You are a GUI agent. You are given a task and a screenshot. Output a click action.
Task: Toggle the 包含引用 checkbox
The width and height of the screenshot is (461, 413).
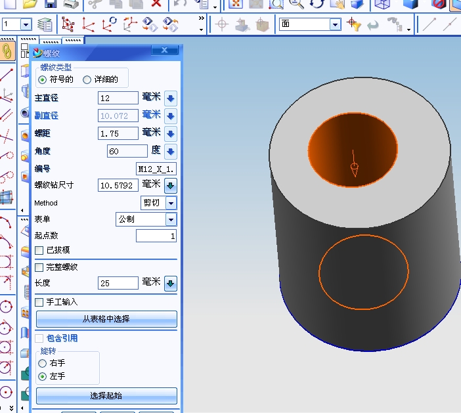pyautogui.click(x=39, y=338)
